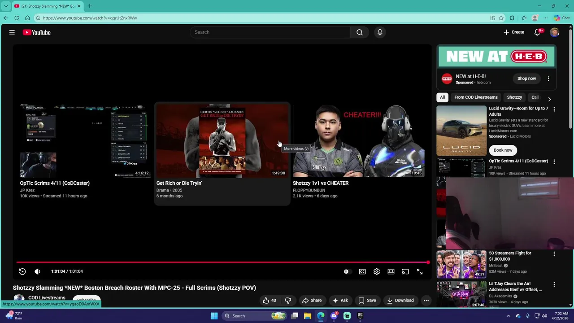Switch the player to theater mode

[391, 271]
